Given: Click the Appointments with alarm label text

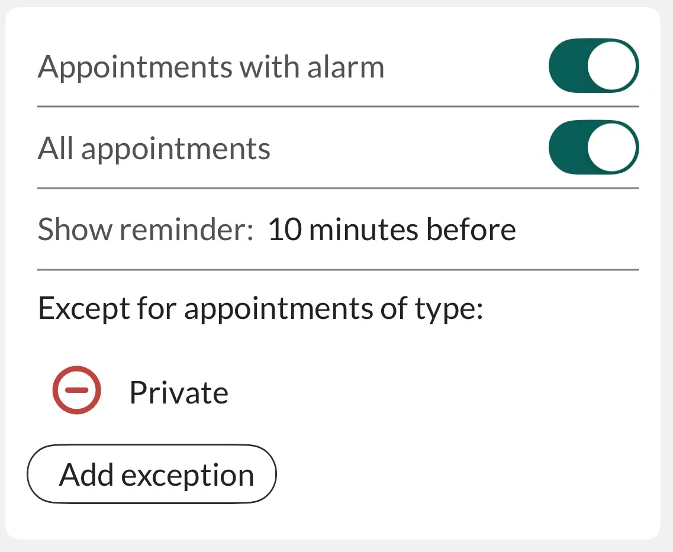Looking at the screenshot, I should (x=211, y=67).
